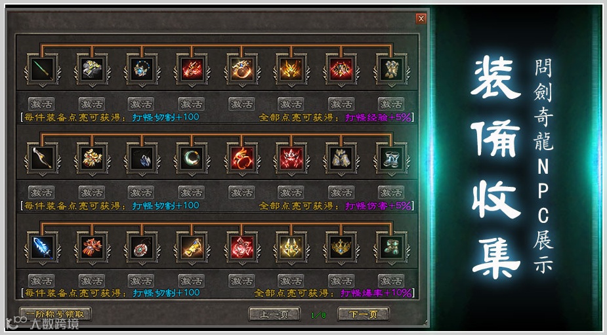Select the green spear weapon icon

[43, 69]
